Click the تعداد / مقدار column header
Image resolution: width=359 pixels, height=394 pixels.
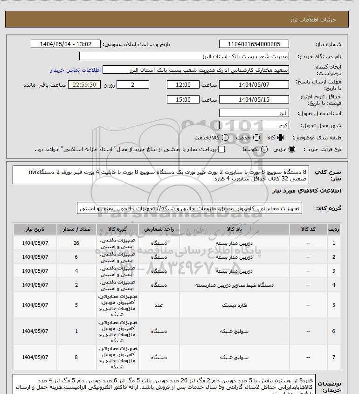click(76, 229)
